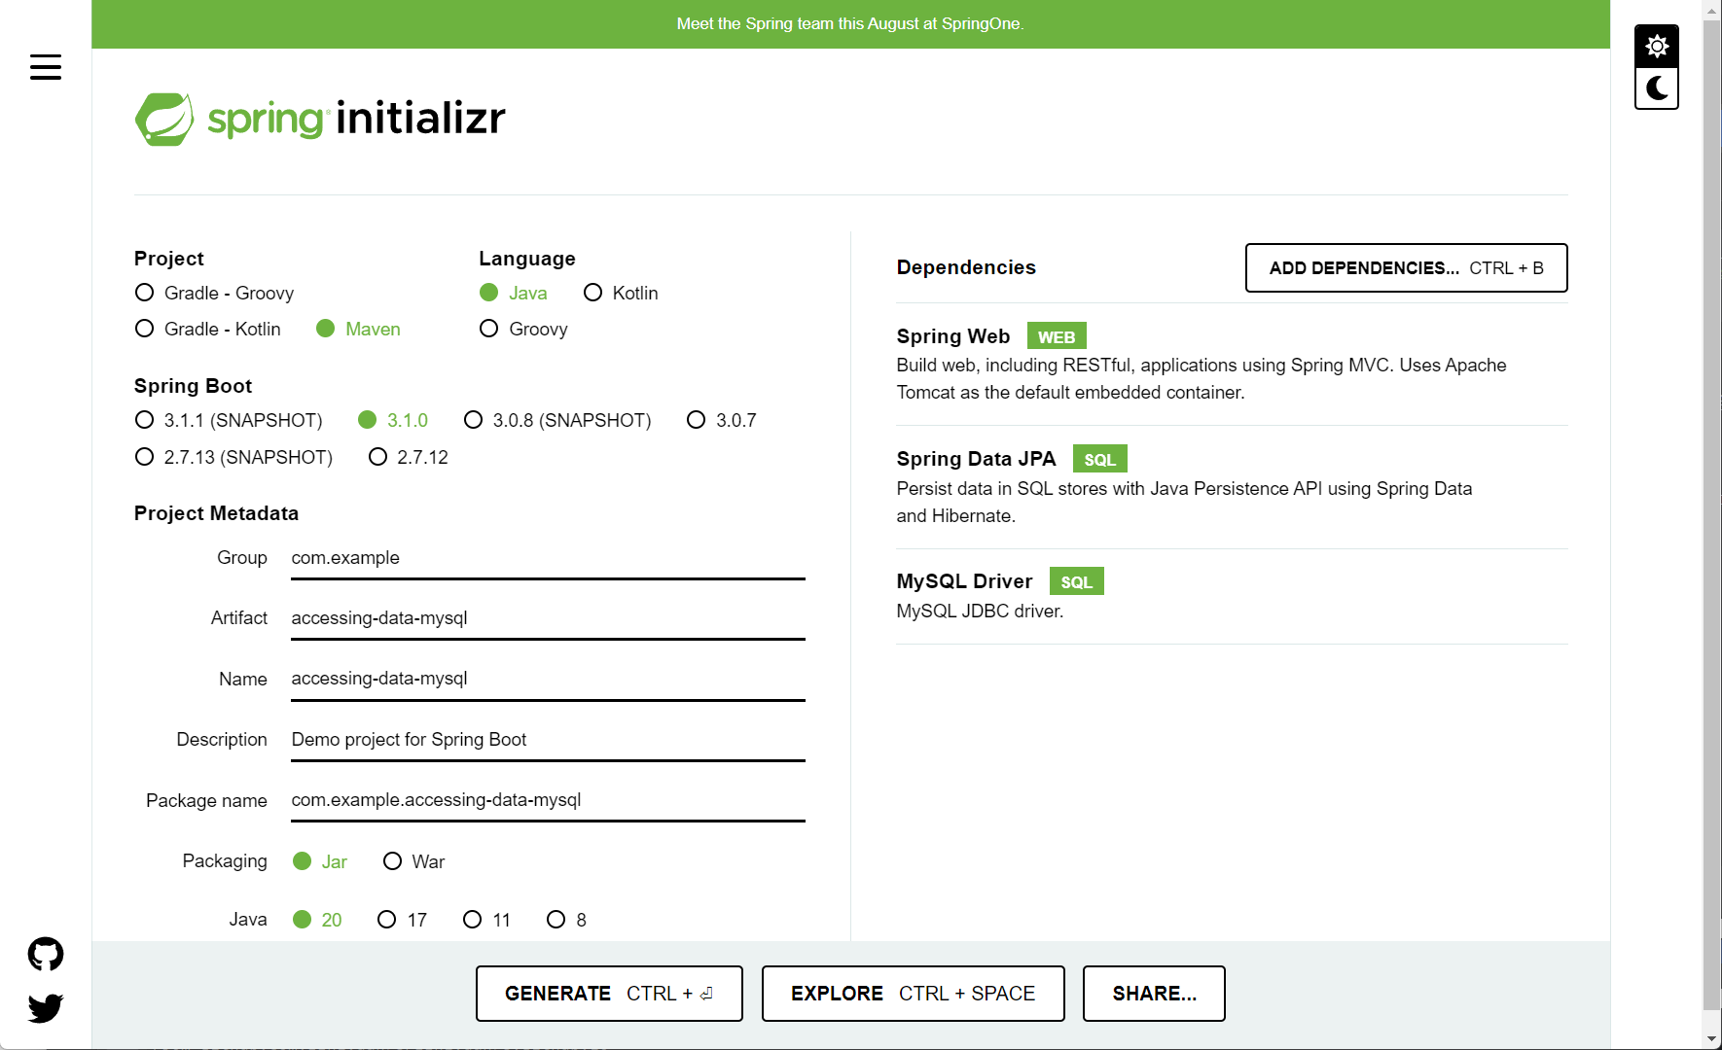1722x1050 pixels.
Task: Click ADD DEPENDENCIES button
Action: (x=1406, y=267)
